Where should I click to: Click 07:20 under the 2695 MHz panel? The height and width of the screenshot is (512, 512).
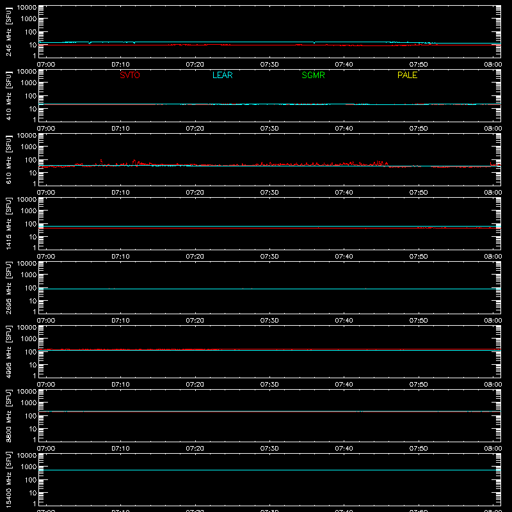195,321
